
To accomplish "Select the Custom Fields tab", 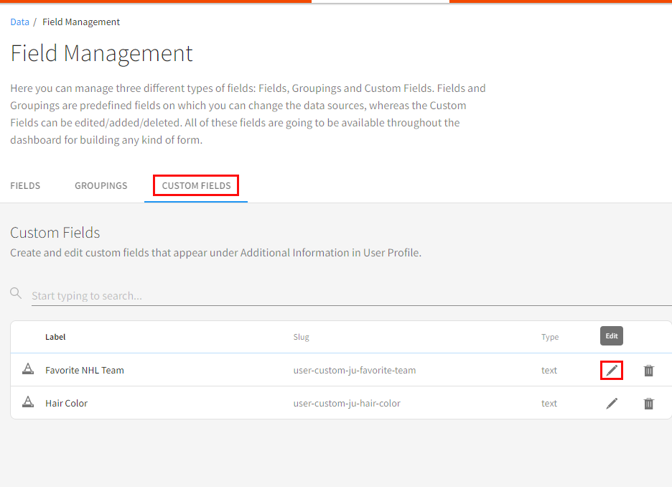I will 196,186.
